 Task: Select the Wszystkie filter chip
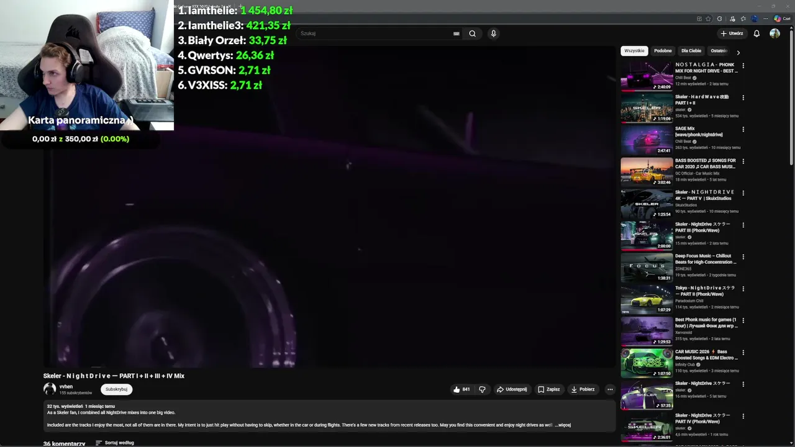634,51
